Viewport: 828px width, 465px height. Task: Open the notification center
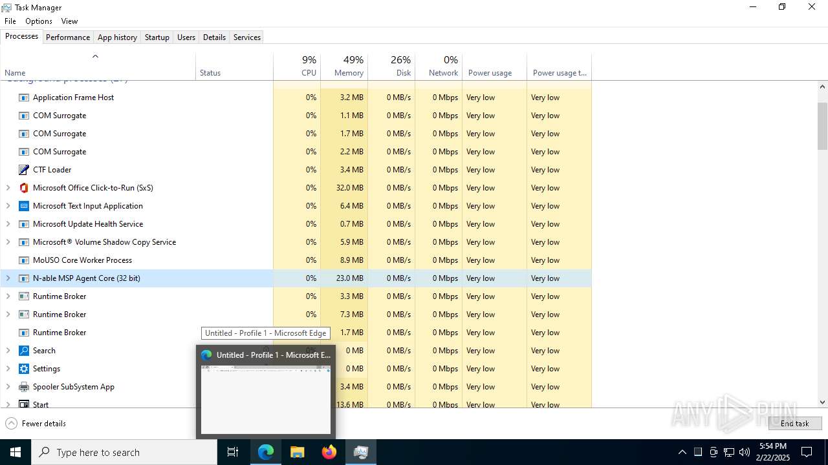tap(807, 452)
